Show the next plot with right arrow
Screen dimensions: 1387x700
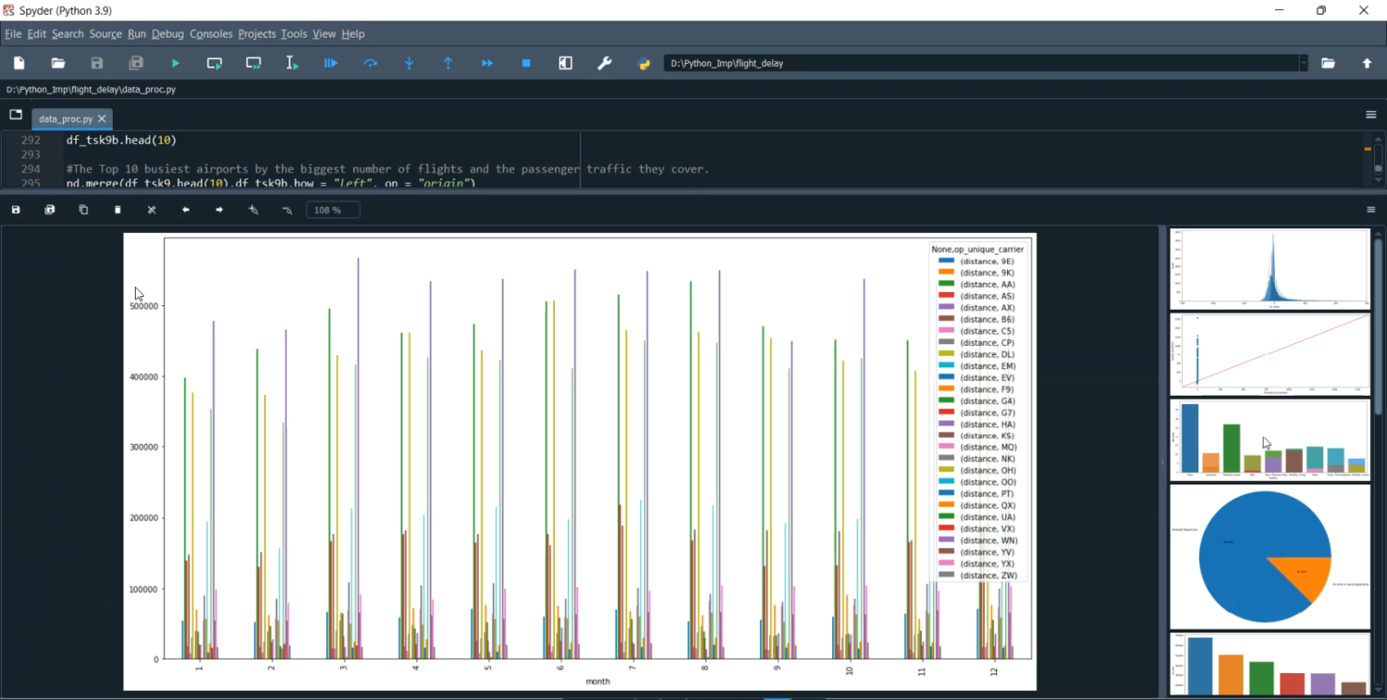click(219, 210)
